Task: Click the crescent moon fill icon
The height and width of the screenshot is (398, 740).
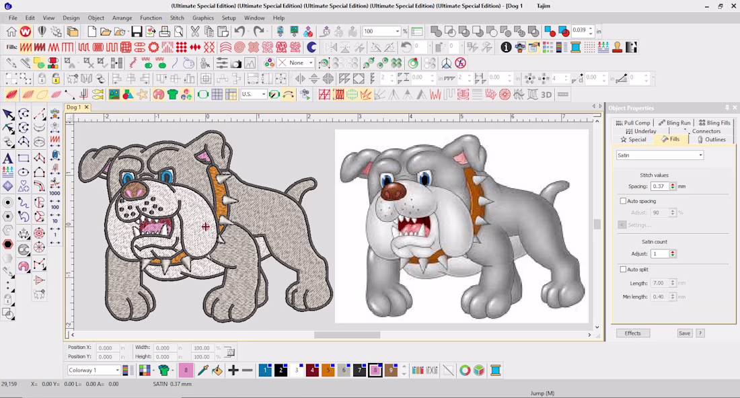Action: click(311, 47)
